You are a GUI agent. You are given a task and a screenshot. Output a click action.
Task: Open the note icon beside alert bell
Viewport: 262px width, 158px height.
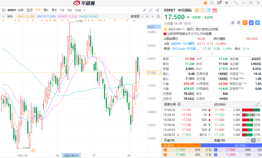tap(239, 23)
